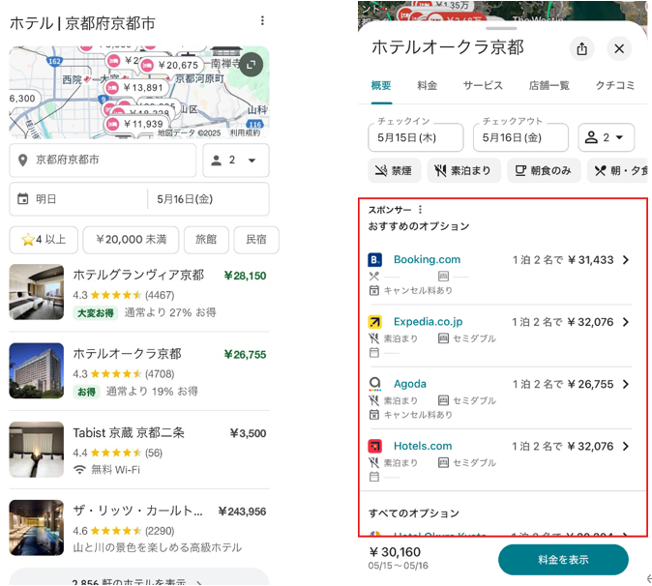Expand the Agoda ¥26,755 offer chevron
Image resolution: width=652 pixels, height=586 pixels.
pos(626,385)
